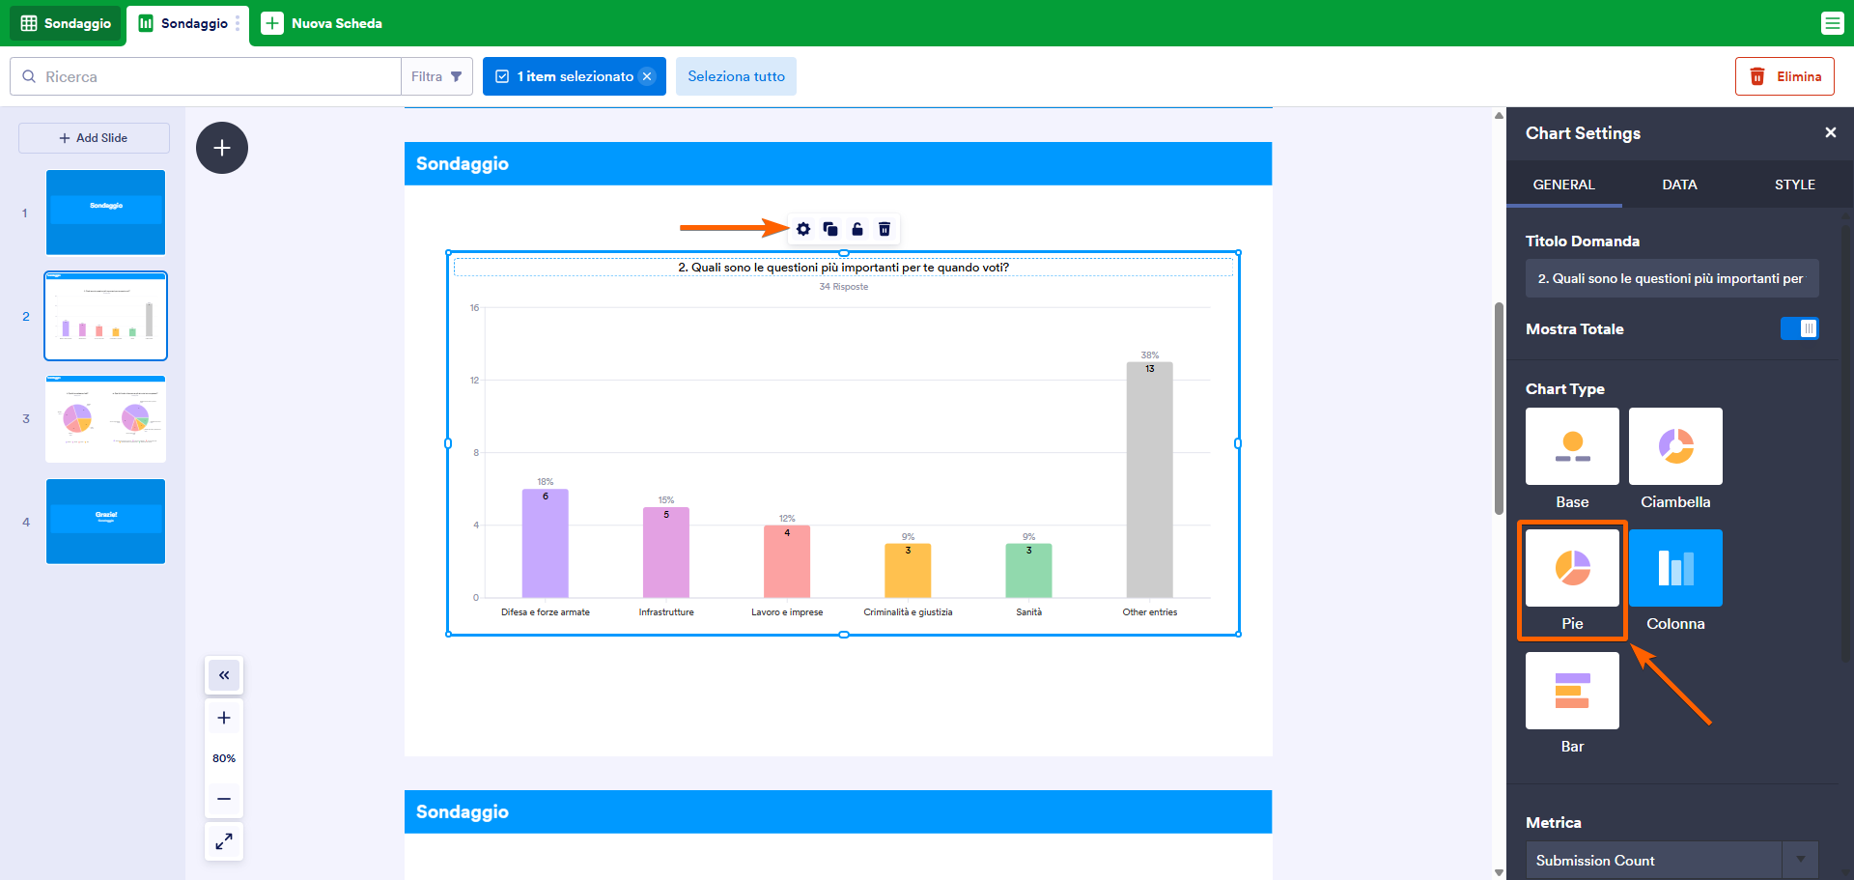Delete chart using the trash icon
The width and height of the screenshot is (1854, 880).
885,229
